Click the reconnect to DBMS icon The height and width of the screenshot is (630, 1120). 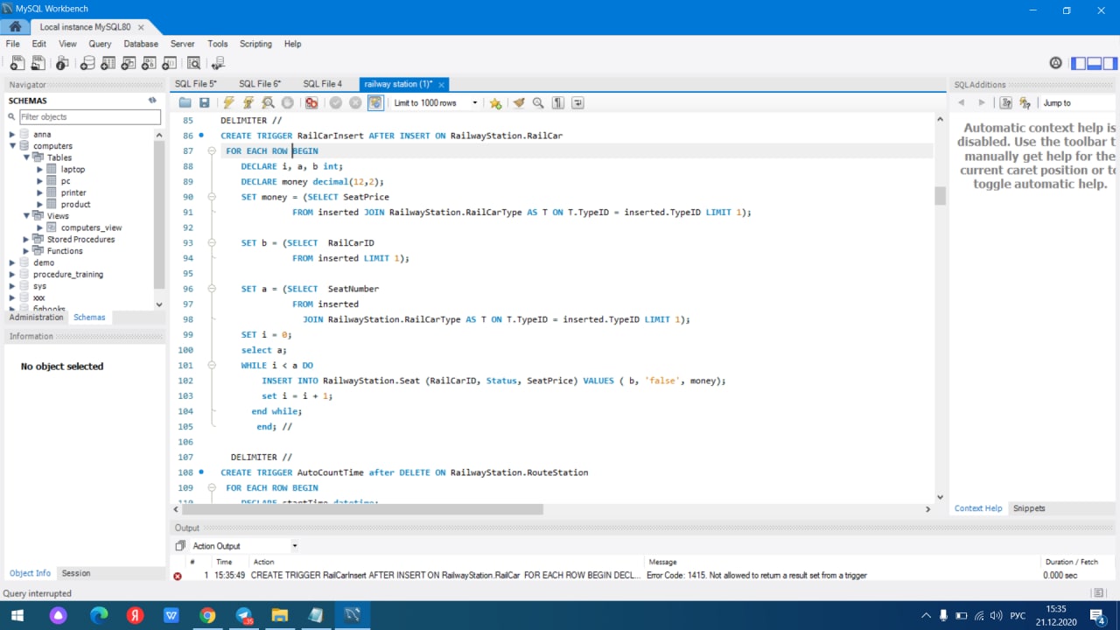click(x=218, y=63)
